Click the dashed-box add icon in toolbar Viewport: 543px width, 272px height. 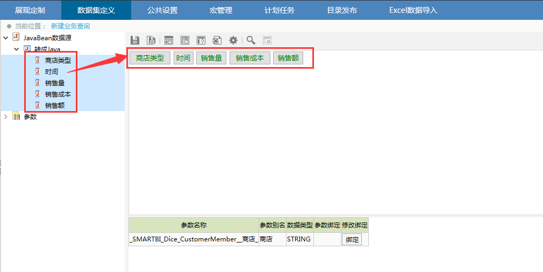[x=267, y=40]
